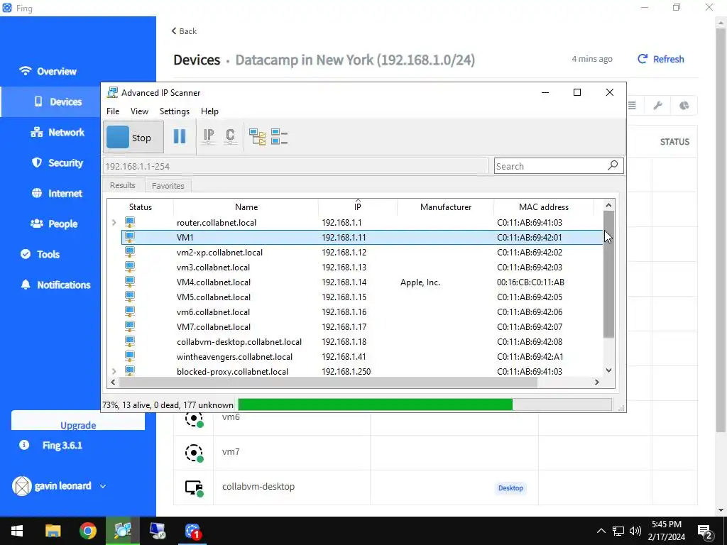
Task: Sort by the Name column header
Action: pyautogui.click(x=246, y=207)
